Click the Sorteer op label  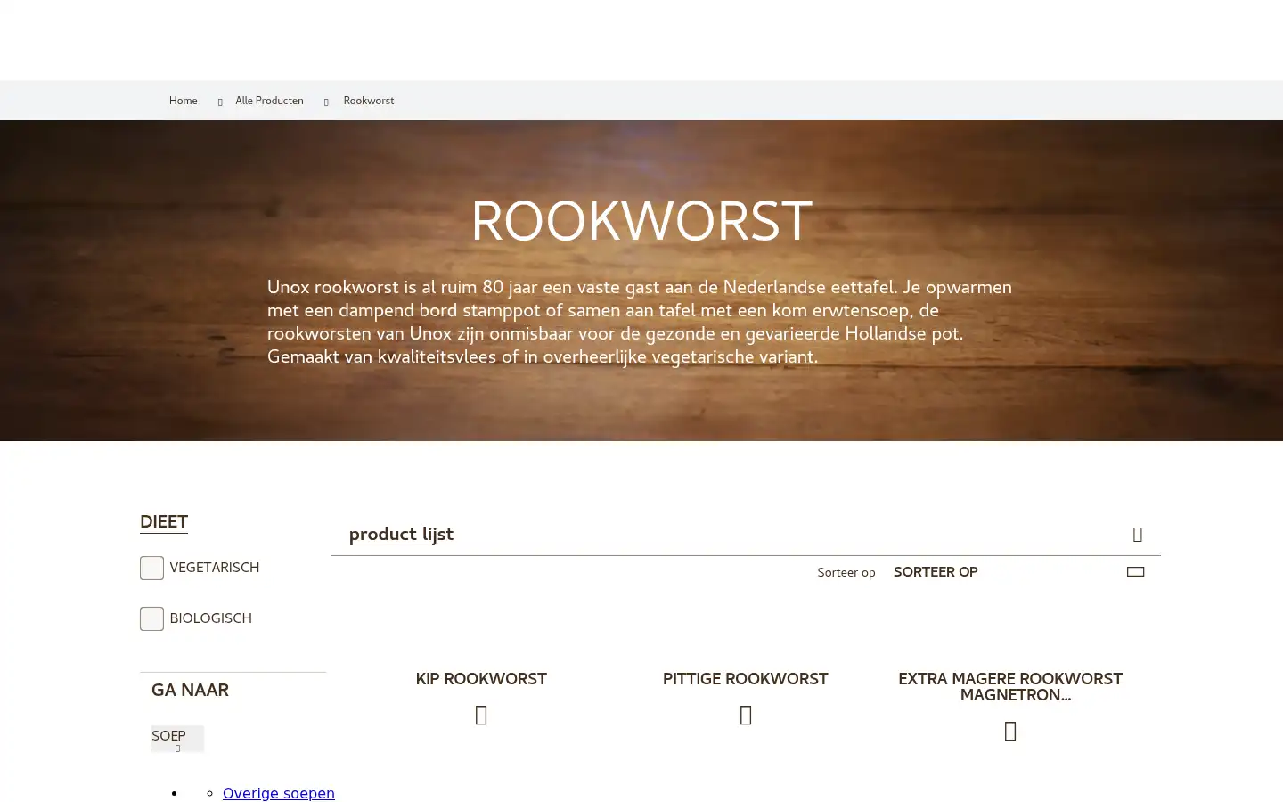coord(846,573)
